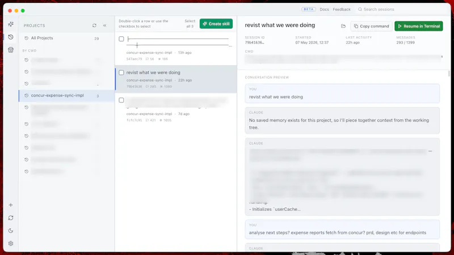Click the star count icon in 13h ago row
The image size is (454, 255).
(159, 59)
